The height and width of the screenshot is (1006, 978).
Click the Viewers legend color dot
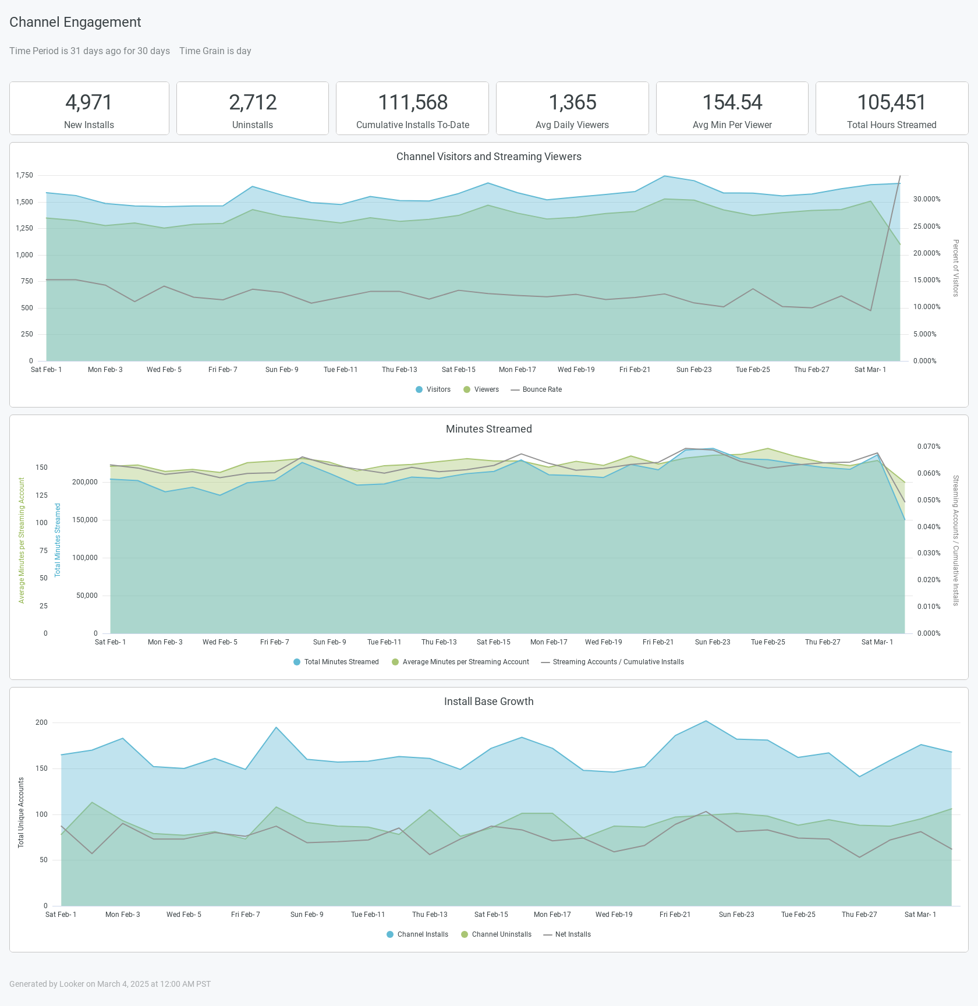coord(467,389)
